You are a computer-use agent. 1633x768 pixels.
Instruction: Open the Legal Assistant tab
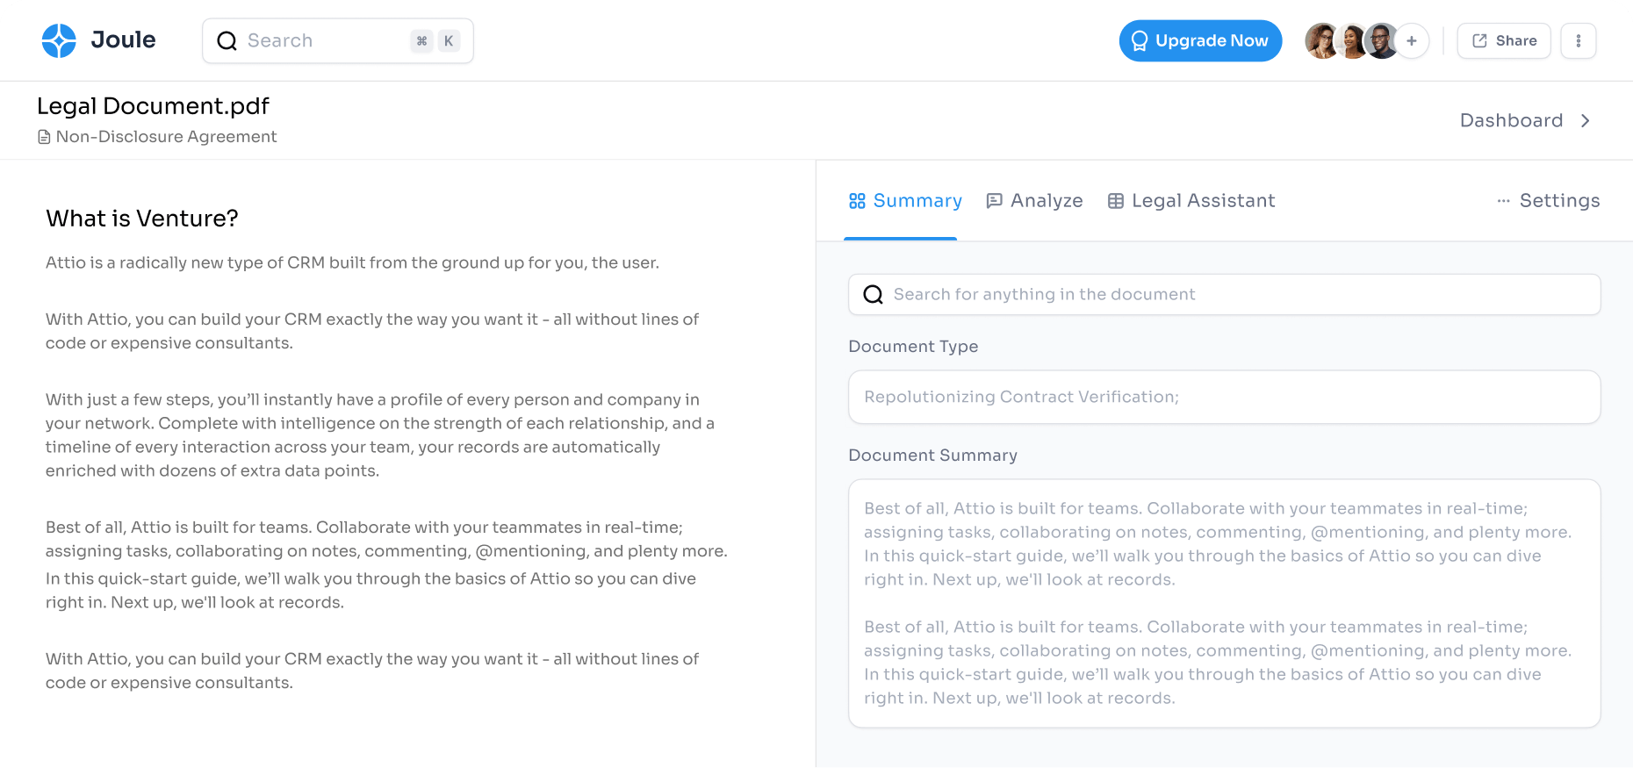click(1191, 201)
